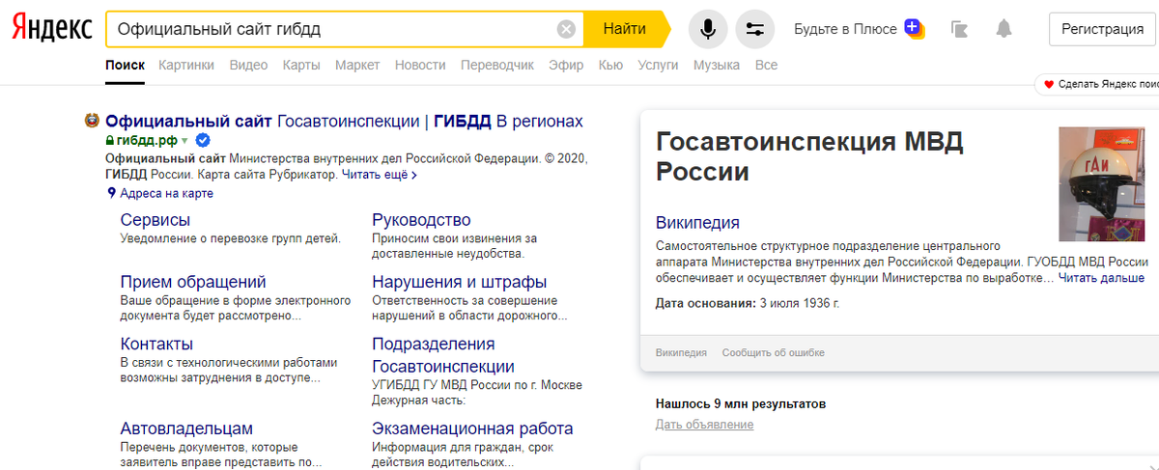Open the notifications bell icon
1159x470 pixels.
(x=1004, y=29)
